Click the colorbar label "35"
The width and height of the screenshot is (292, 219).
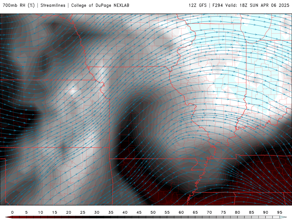(111, 212)
